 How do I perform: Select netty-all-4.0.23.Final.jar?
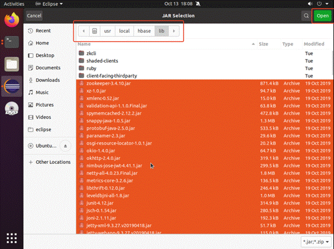[204, 173]
